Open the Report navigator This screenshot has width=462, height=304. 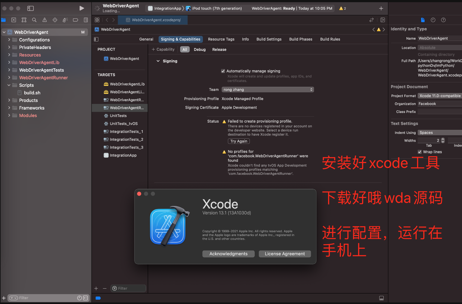[86, 20]
